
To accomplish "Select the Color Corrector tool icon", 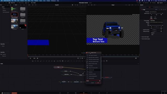I will 44,61.
